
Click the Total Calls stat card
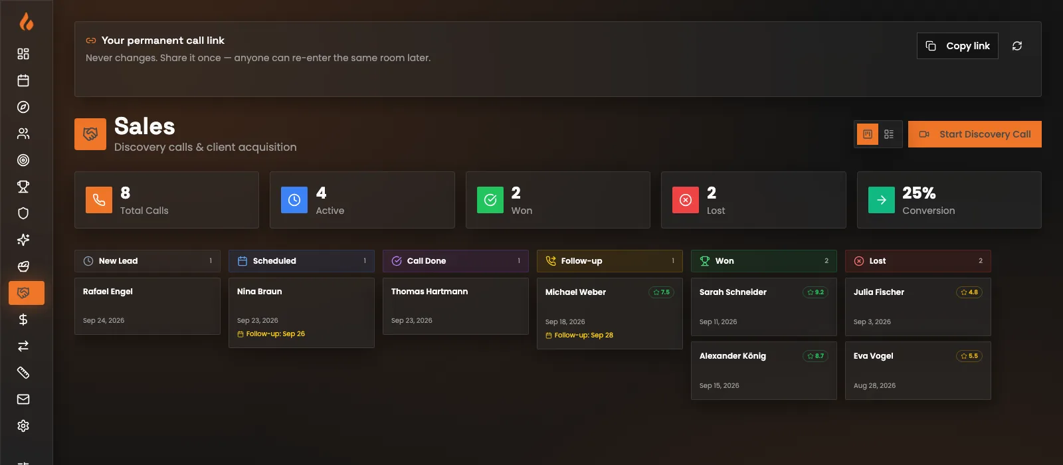[x=167, y=200]
